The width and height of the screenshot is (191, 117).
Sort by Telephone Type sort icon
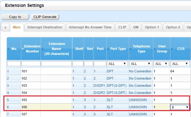pos(130,49)
